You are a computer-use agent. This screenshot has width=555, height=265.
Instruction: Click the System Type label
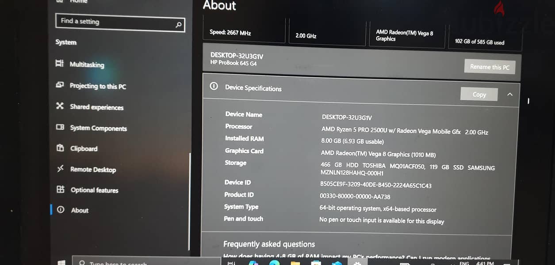coord(241,207)
